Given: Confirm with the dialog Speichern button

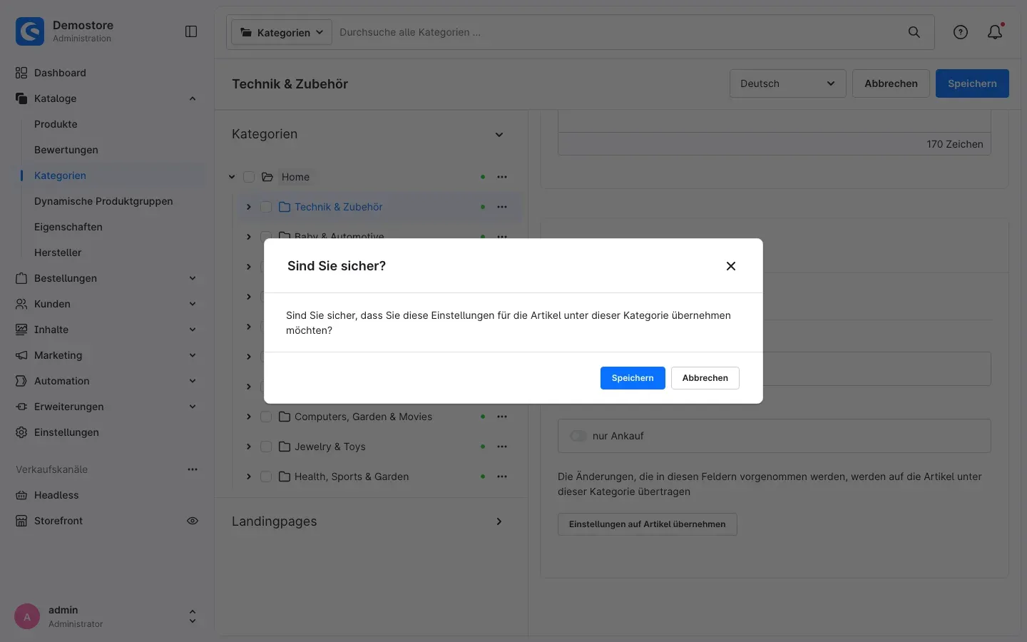Looking at the screenshot, I should [633, 378].
